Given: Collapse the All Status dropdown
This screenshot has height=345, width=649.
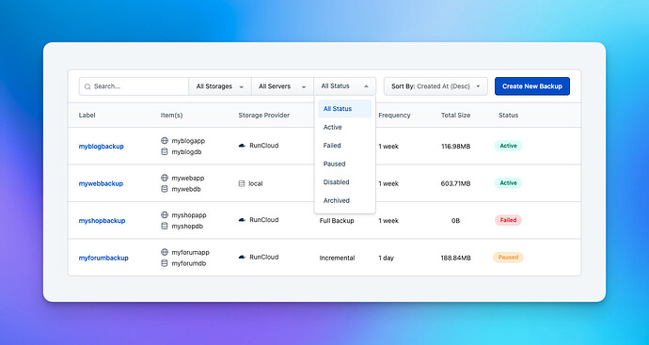Looking at the screenshot, I should [x=345, y=86].
